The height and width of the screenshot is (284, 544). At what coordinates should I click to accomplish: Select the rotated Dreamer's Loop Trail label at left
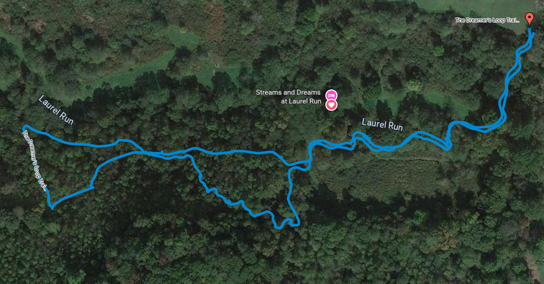[34, 160]
